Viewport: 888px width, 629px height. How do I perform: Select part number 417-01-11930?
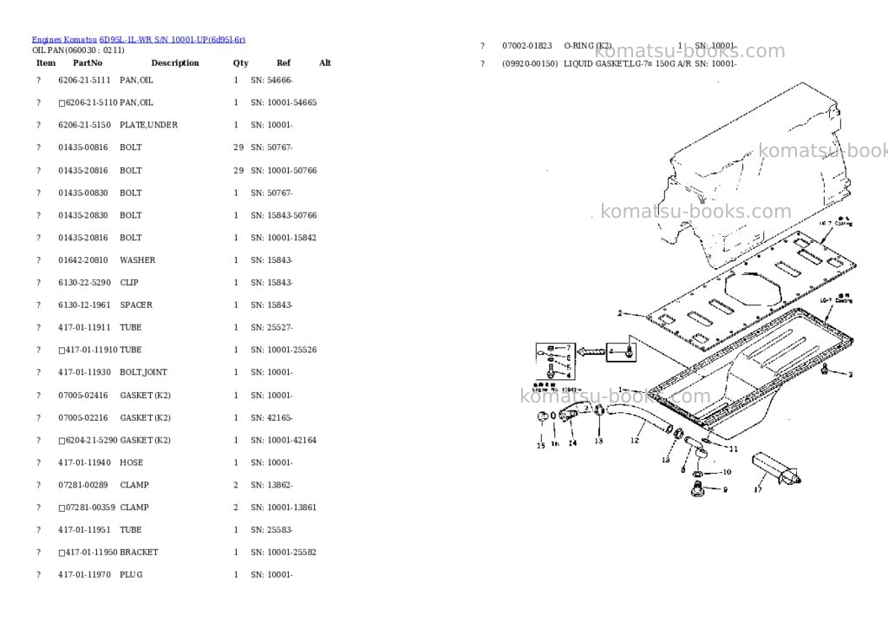tap(84, 372)
